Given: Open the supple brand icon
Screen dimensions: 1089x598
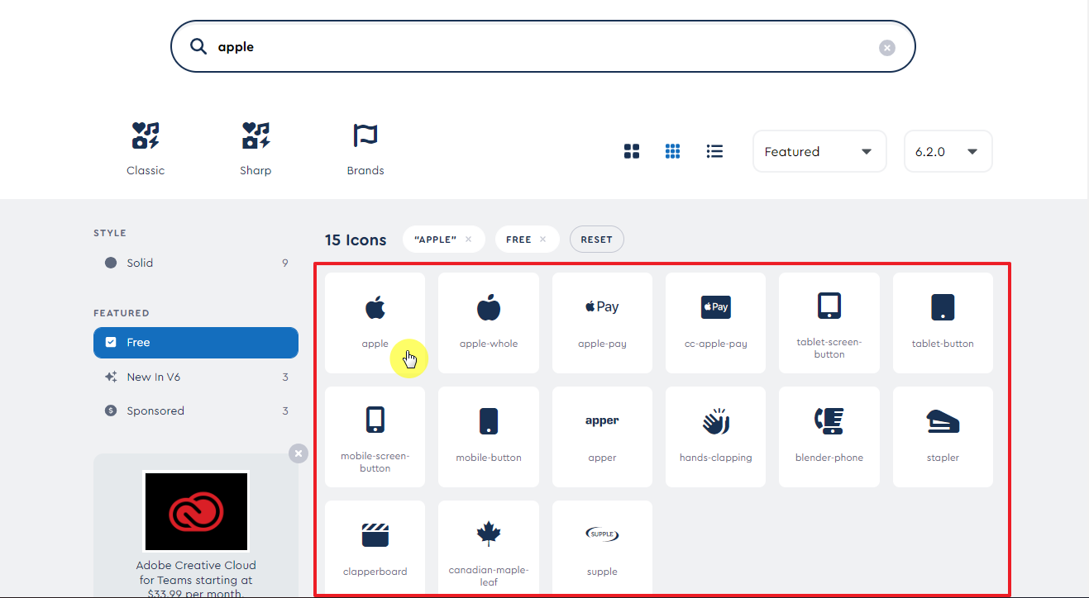Looking at the screenshot, I should pyautogui.click(x=602, y=548).
